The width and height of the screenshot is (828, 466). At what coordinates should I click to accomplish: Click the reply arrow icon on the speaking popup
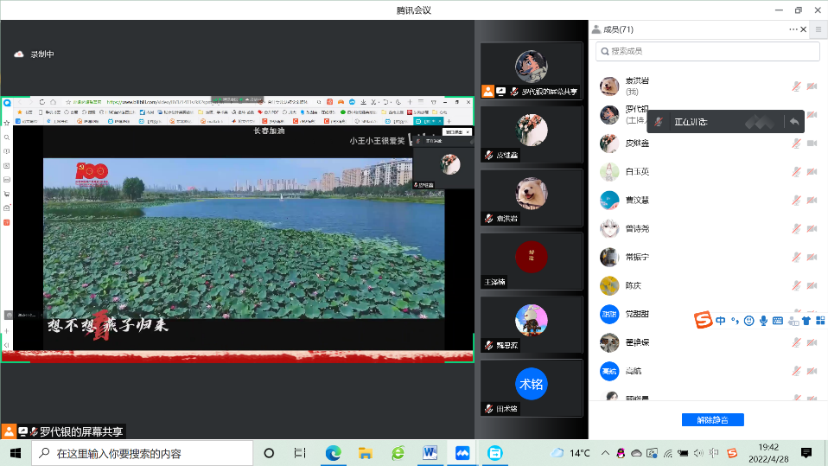point(793,122)
